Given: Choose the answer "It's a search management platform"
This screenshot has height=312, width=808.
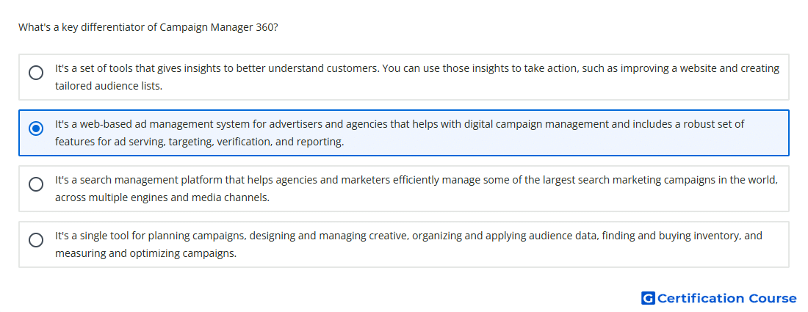Looking at the screenshot, I should click(x=404, y=189).
